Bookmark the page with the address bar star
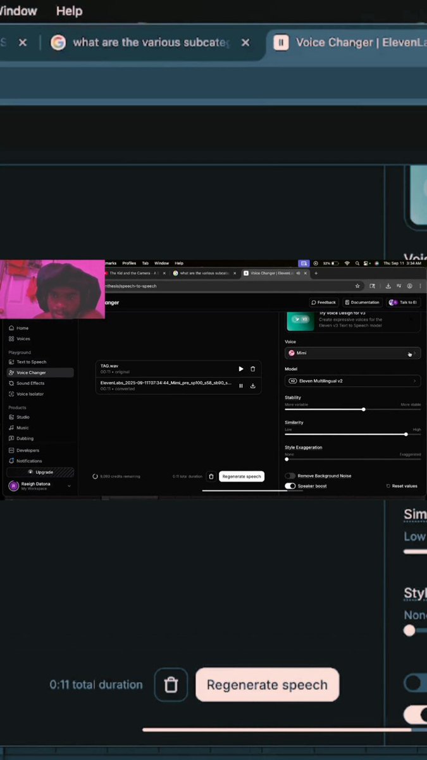 point(357,286)
